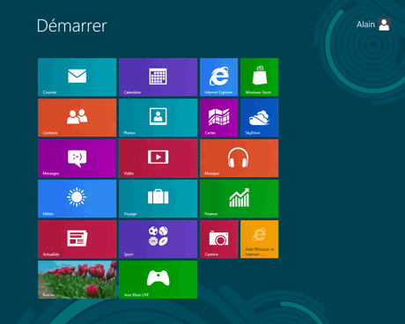405x324 pixels.
Task: Open the Contacts tile
Action: (x=77, y=118)
